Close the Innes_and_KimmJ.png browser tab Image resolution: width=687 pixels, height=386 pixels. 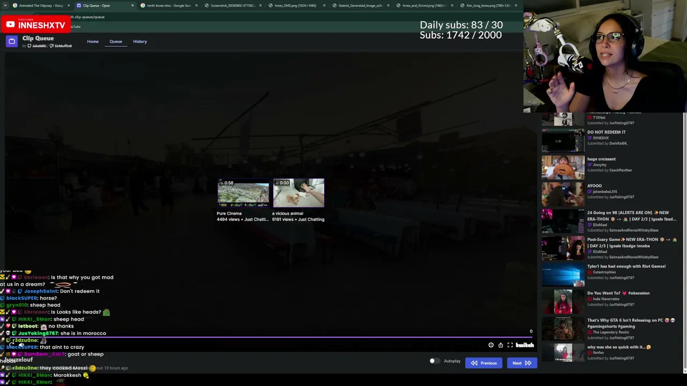pos(452,5)
